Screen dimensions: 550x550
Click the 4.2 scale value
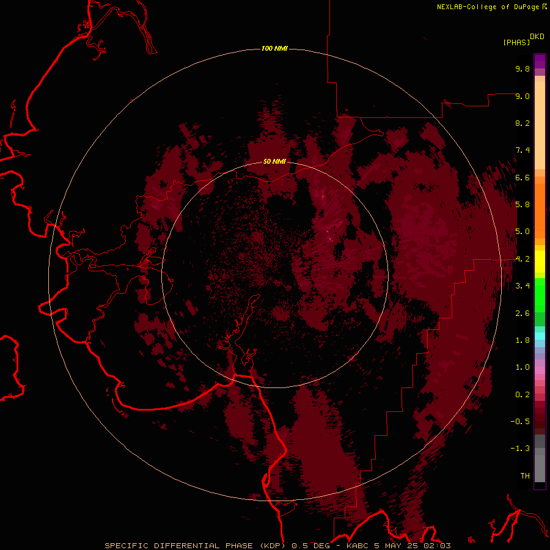522,259
